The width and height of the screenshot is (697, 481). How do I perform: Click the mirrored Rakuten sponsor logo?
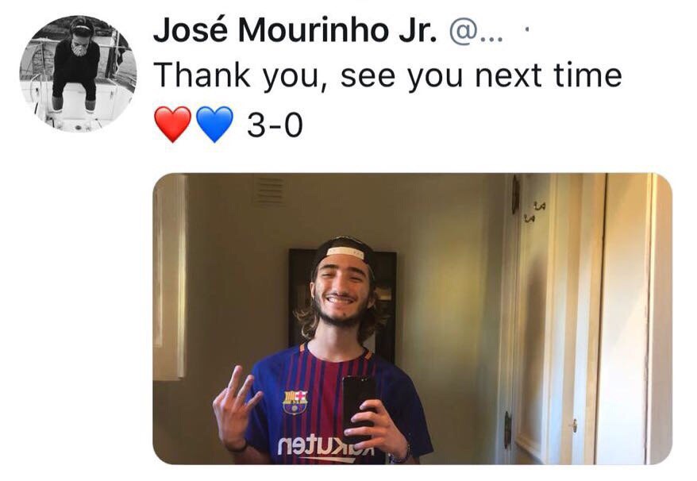pos(325,446)
